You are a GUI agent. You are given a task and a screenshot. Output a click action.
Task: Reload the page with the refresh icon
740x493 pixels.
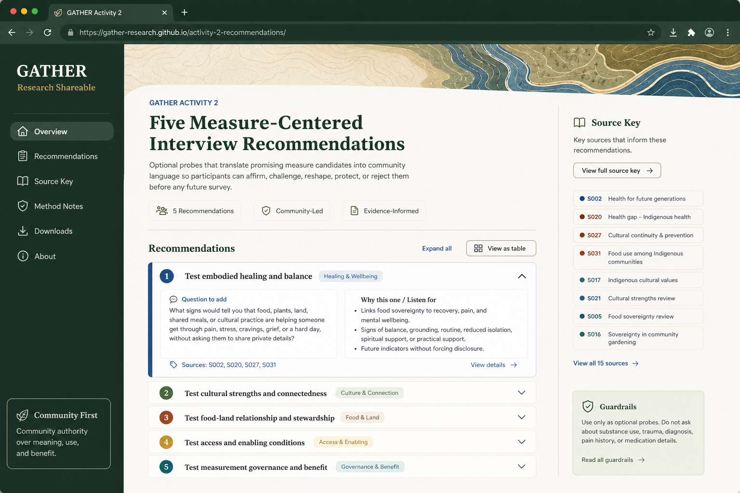(x=47, y=32)
